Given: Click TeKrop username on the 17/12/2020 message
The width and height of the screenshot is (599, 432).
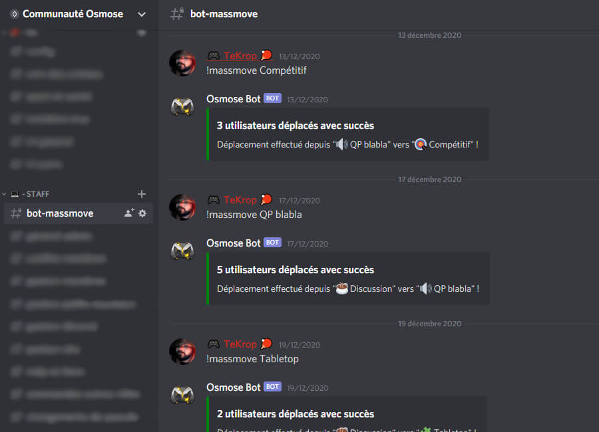Looking at the screenshot, I should (240, 200).
